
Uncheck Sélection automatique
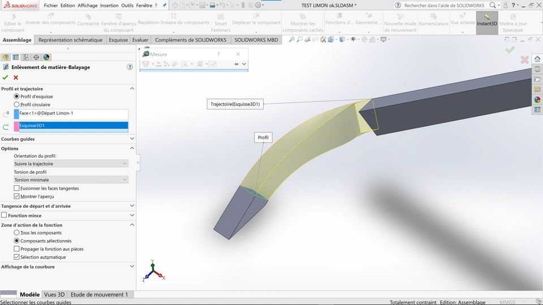click(x=16, y=257)
